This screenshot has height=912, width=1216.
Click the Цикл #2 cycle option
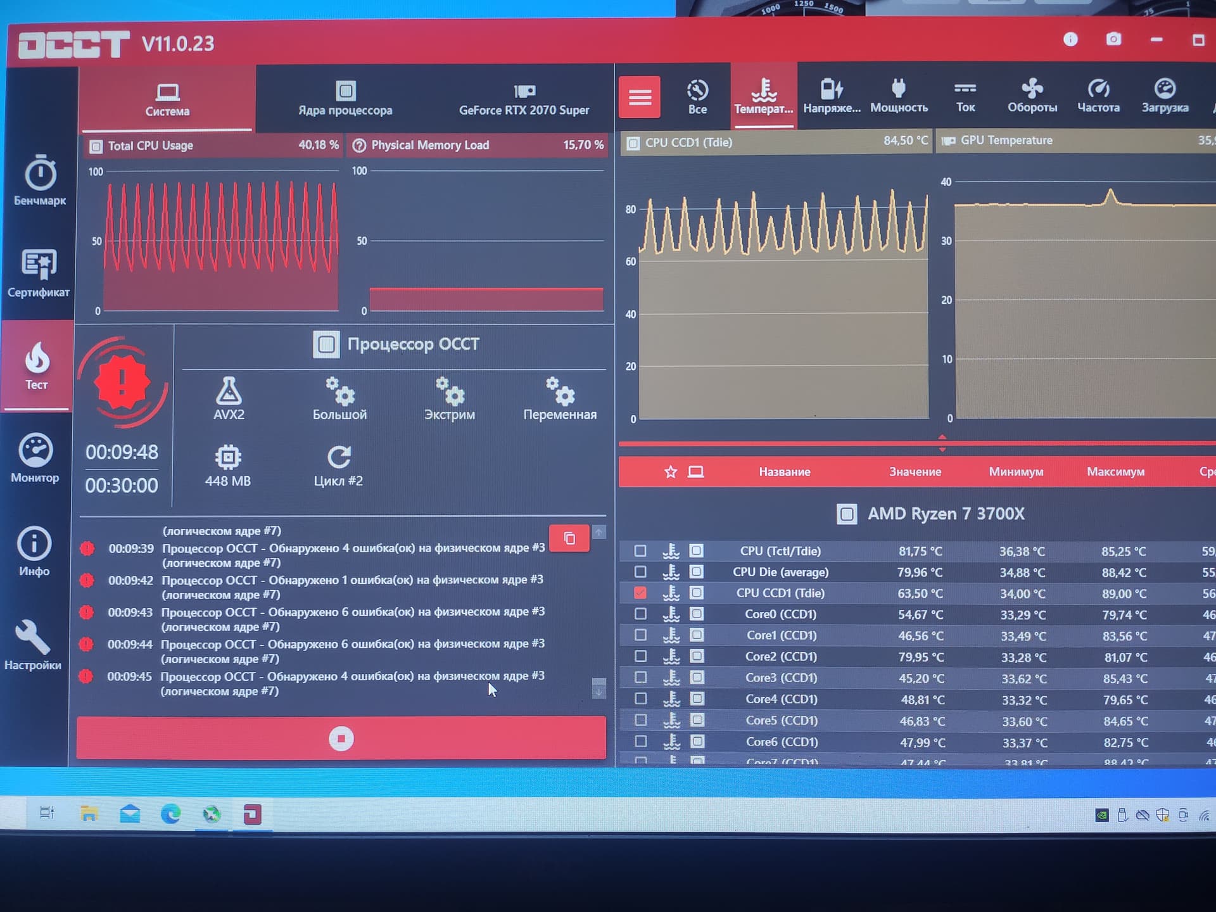339,466
